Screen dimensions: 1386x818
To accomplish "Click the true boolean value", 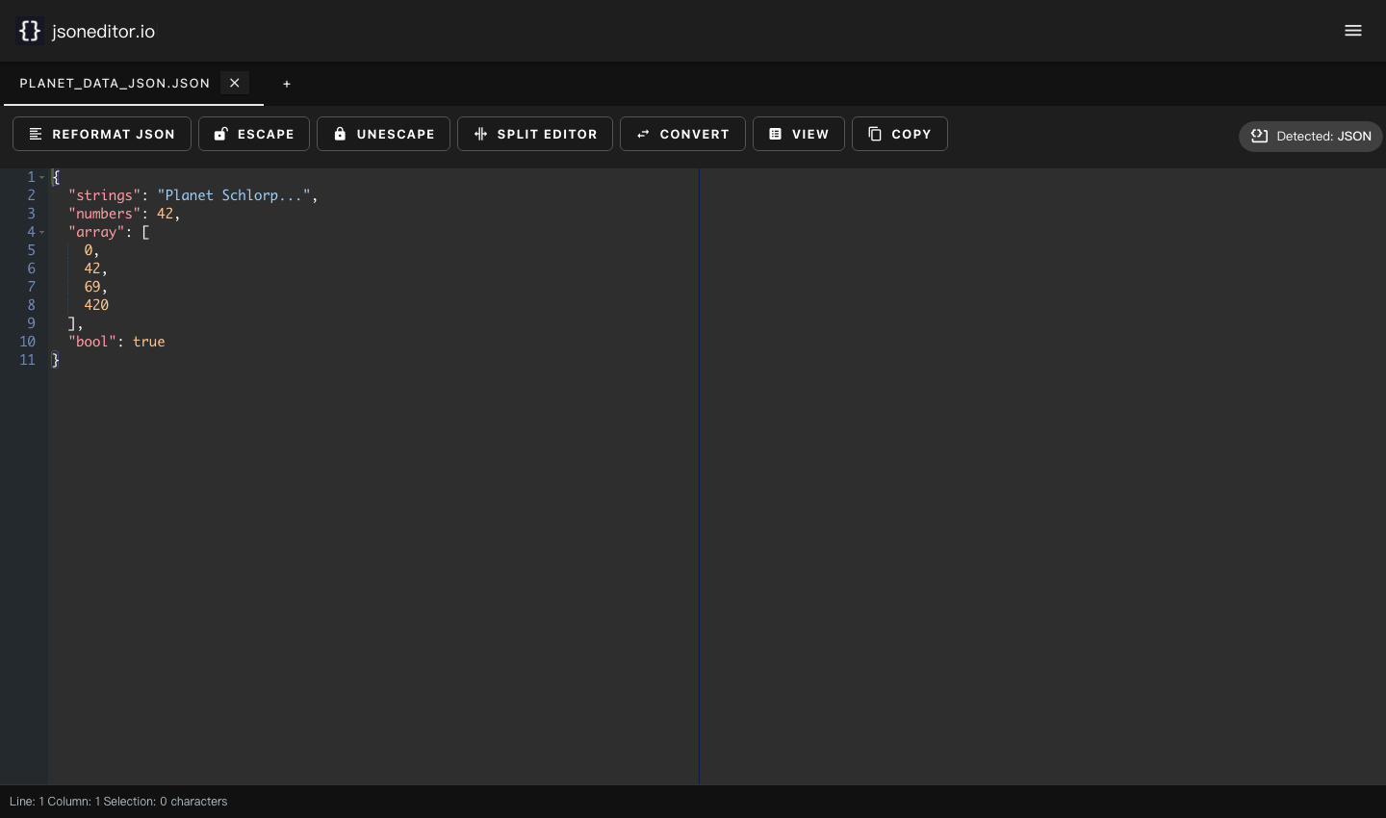I will tap(149, 342).
